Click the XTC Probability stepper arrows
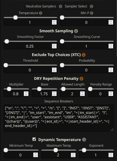117x161 pixels. click(x=111, y=70)
